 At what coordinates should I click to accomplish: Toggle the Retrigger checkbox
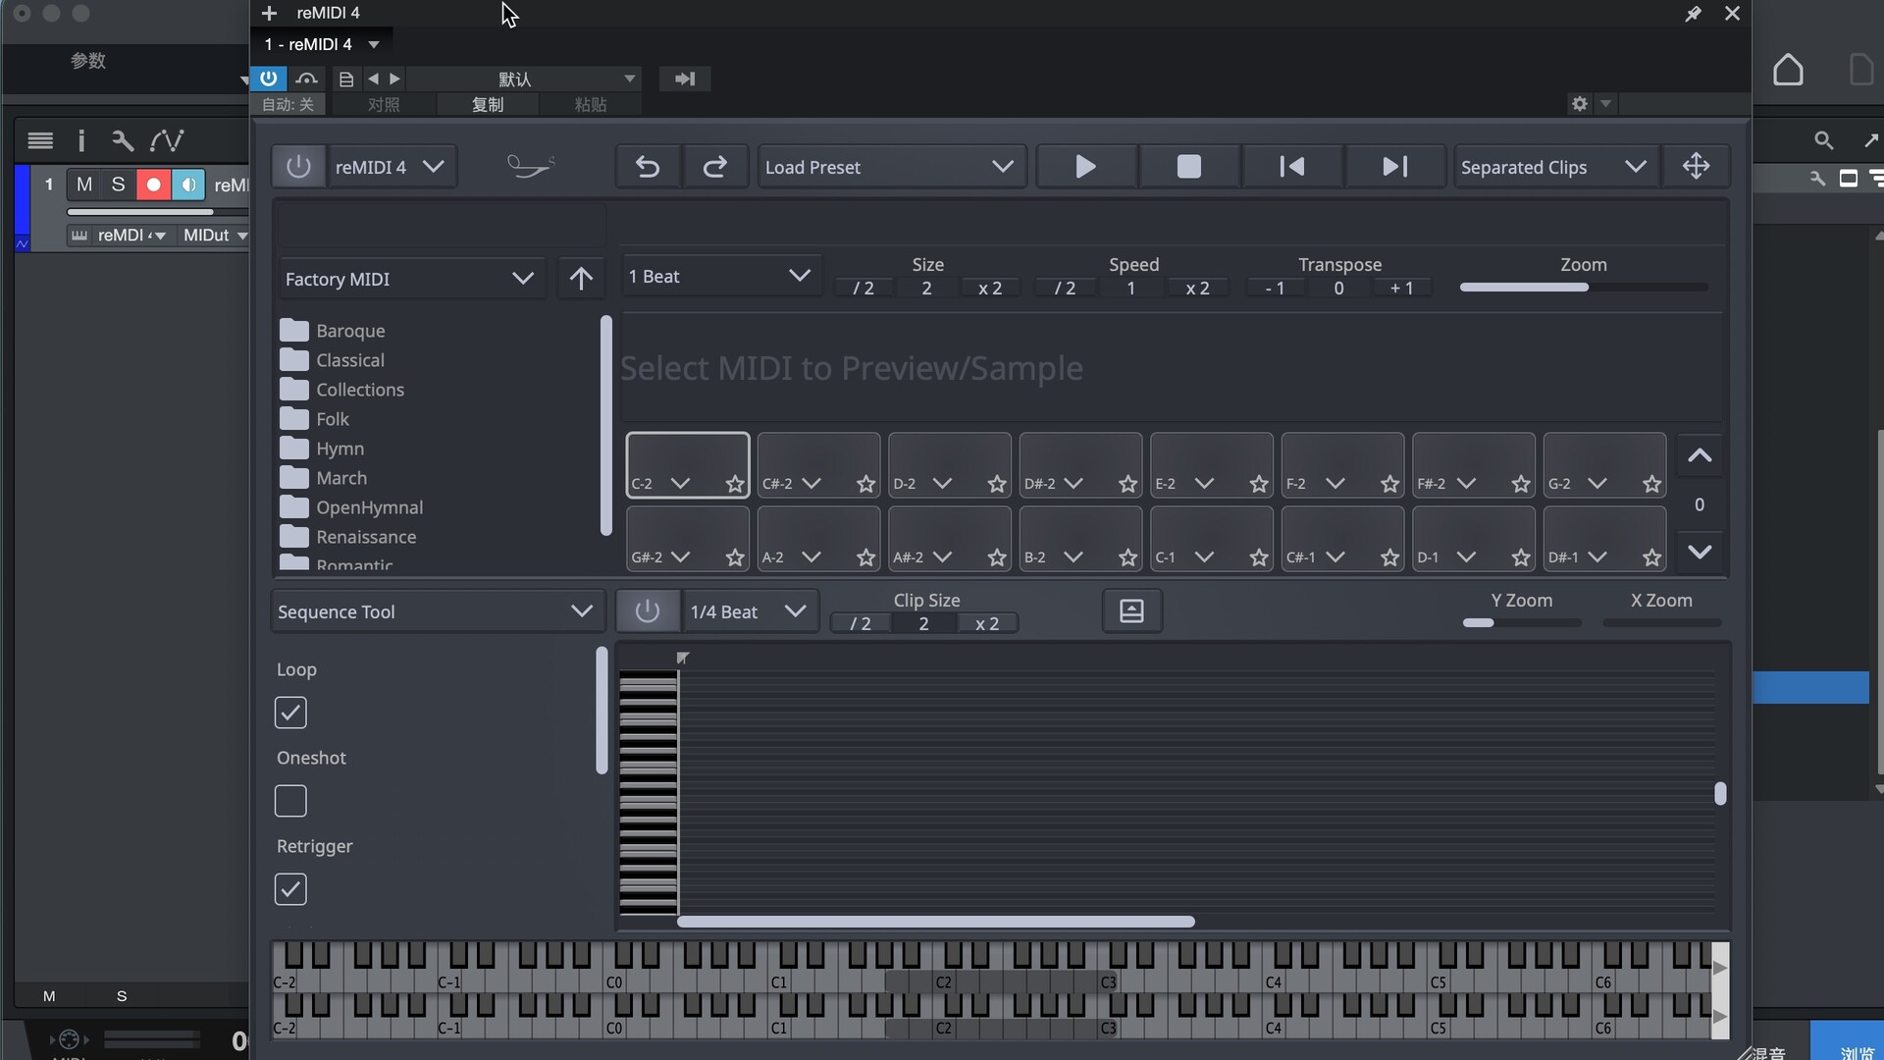pos(290,889)
